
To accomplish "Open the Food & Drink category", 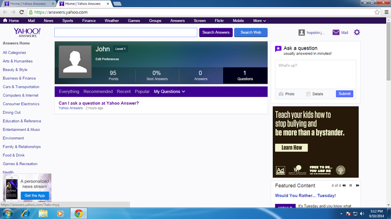I will [14, 155].
